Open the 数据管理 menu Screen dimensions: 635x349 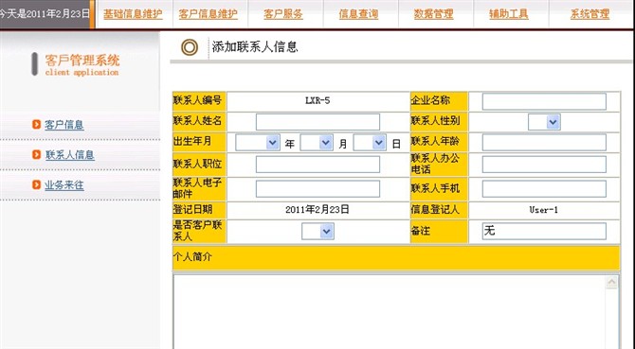[x=433, y=14]
